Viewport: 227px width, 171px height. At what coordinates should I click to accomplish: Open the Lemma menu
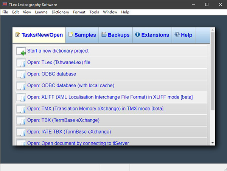(41, 12)
